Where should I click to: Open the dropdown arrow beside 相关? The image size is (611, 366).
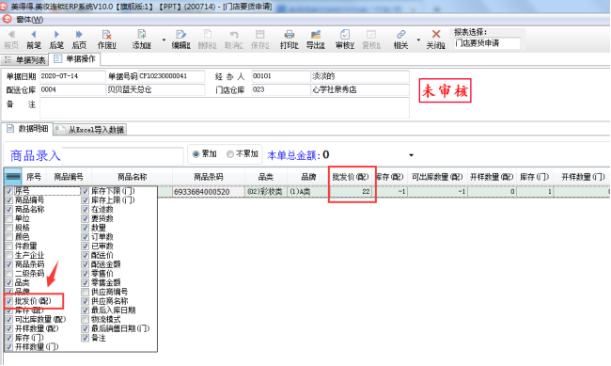click(x=418, y=40)
